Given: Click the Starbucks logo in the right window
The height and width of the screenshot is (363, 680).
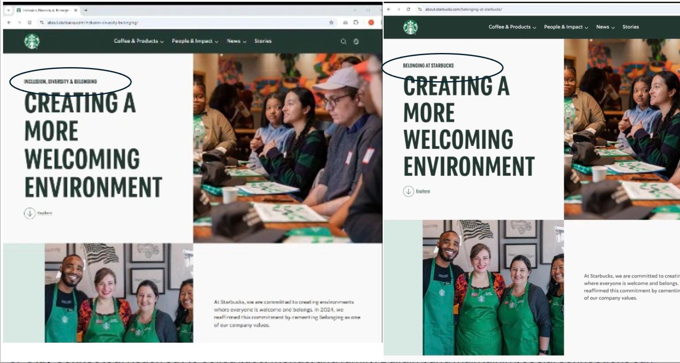Looking at the screenshot, I should tap(410, 27).
